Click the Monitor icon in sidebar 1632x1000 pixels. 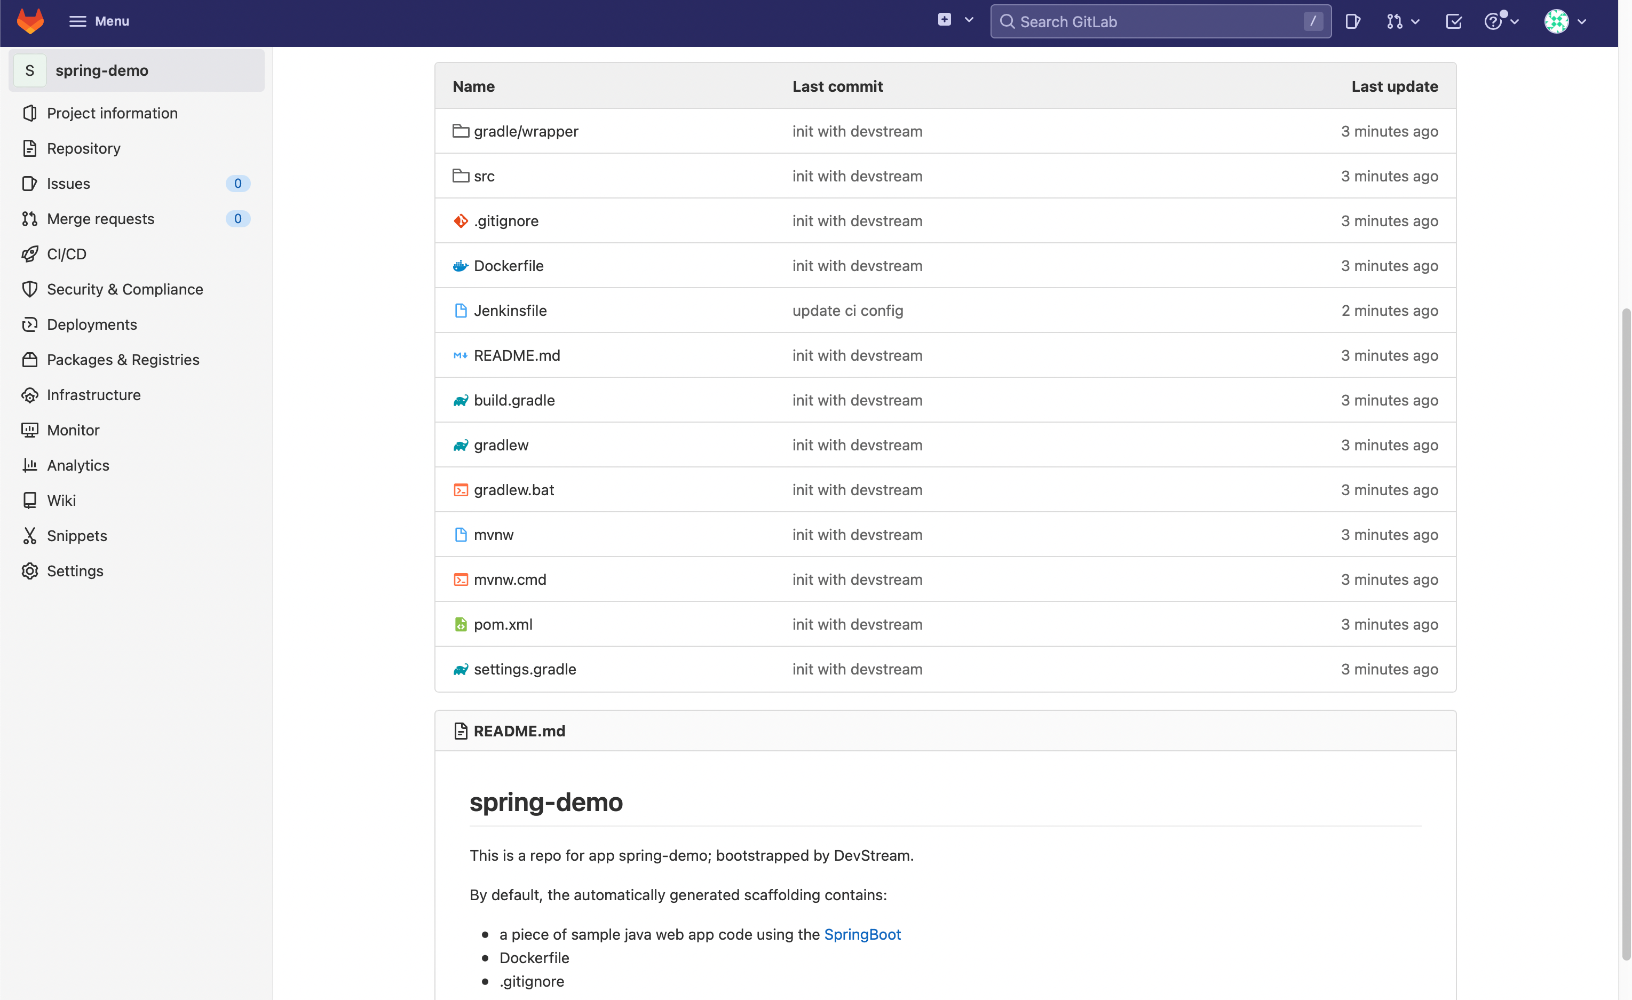tap(30, 431)
